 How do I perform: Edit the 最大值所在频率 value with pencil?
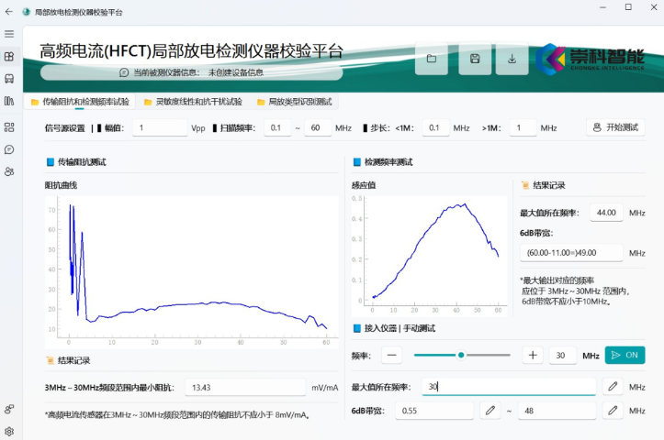coord(613,387)
